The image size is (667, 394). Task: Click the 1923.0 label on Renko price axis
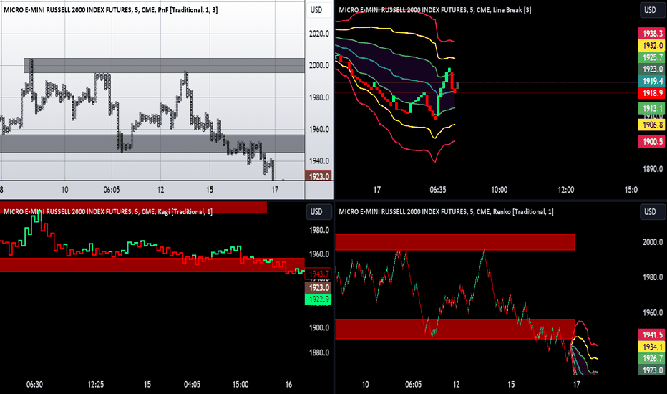coord(652,370)
